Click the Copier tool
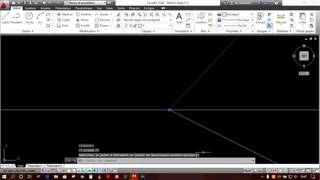This screenshot has width=320, height=180. pos(63,20)
